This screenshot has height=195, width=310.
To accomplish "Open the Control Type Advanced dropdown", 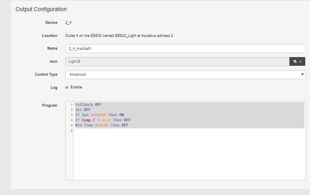I will click(185, 75).
